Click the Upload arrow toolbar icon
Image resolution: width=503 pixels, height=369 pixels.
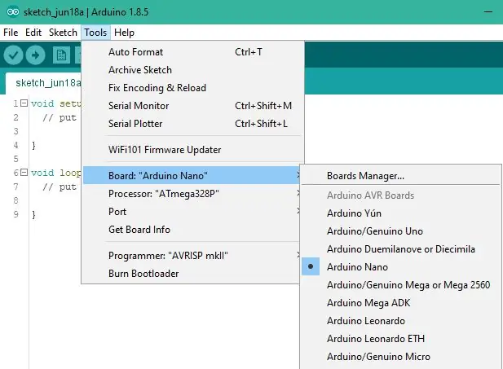click(35, 55)
